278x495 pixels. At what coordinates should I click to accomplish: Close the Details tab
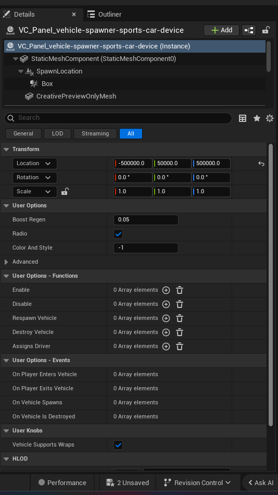pyautogui.click(x=74, y=14)
